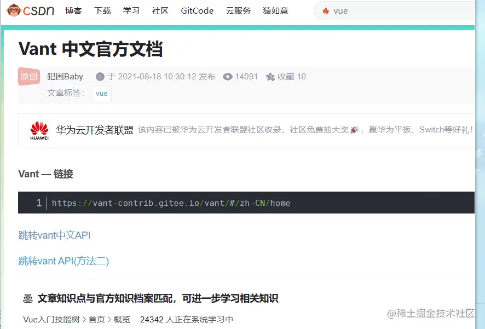Open the Huawei community prize banner text

pyautogui.click(x=305, y=130)
